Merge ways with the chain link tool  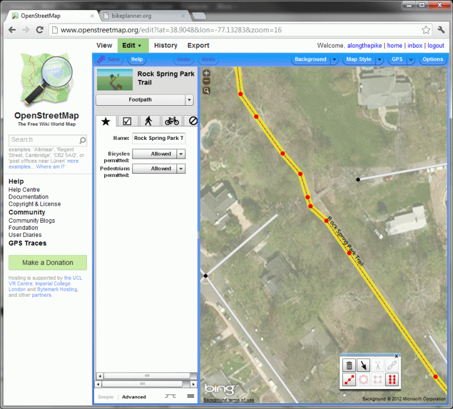tap(392, 366)
